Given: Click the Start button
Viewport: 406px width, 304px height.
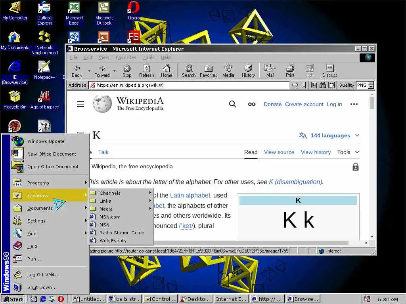Looking at the screenshot, I should tap(13, 299).
